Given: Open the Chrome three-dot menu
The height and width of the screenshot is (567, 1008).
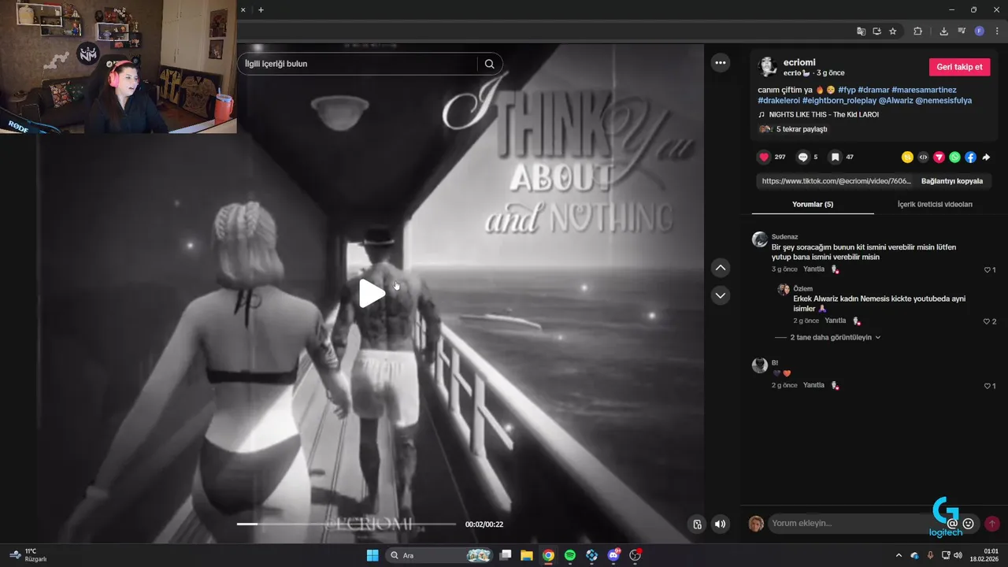Looking at the screenshot, I should tap(997, 31).
